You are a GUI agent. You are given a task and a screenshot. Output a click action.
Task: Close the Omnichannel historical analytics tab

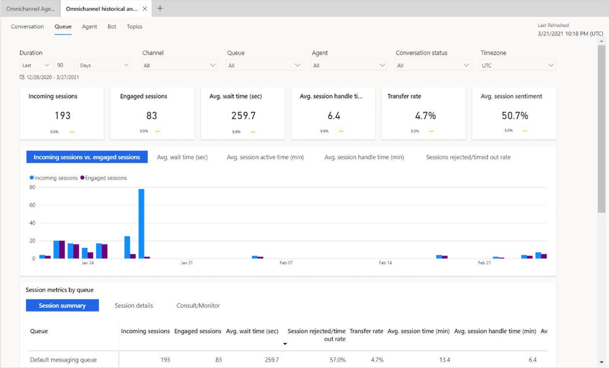(145, 9)
